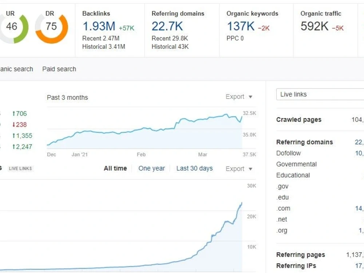
Task: Click the Past 3 months chart title
Action: coord(67,98)
